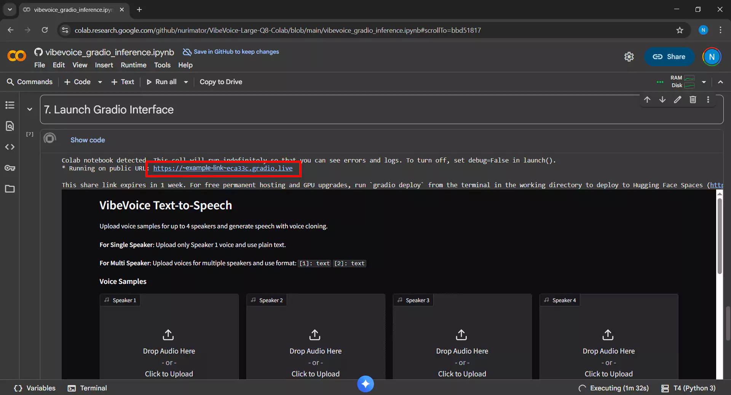This screenshot has width=731, height=395.
Task: Open the Terminal panel at the bottom
Action: click(87, 388)
